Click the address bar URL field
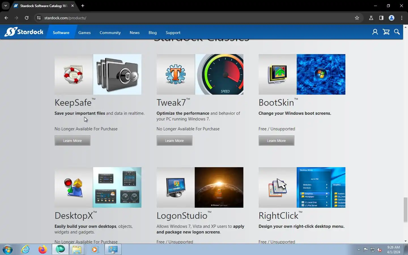Image resolution: width=408 pixels, height=255 pixels. [x=198, y=18]
